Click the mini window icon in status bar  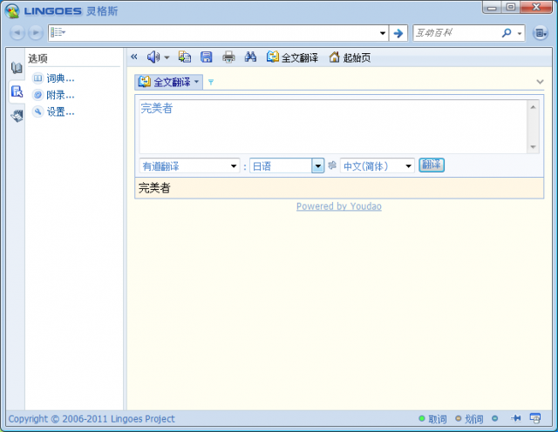pos(535,418)
